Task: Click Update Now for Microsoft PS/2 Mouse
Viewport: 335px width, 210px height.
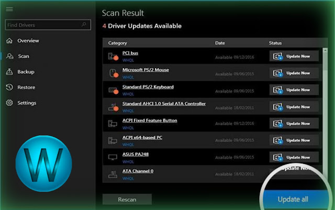Action: [x=294, y=73]
